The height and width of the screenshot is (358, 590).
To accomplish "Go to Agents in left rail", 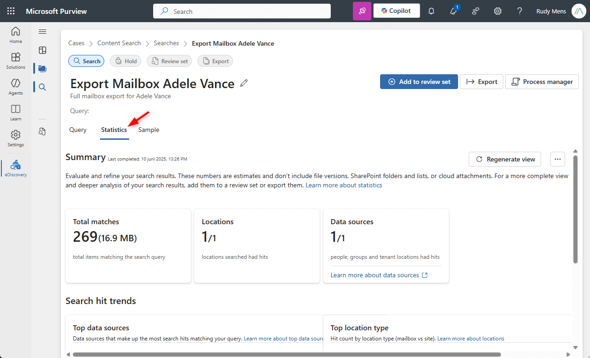I will 16,86.
